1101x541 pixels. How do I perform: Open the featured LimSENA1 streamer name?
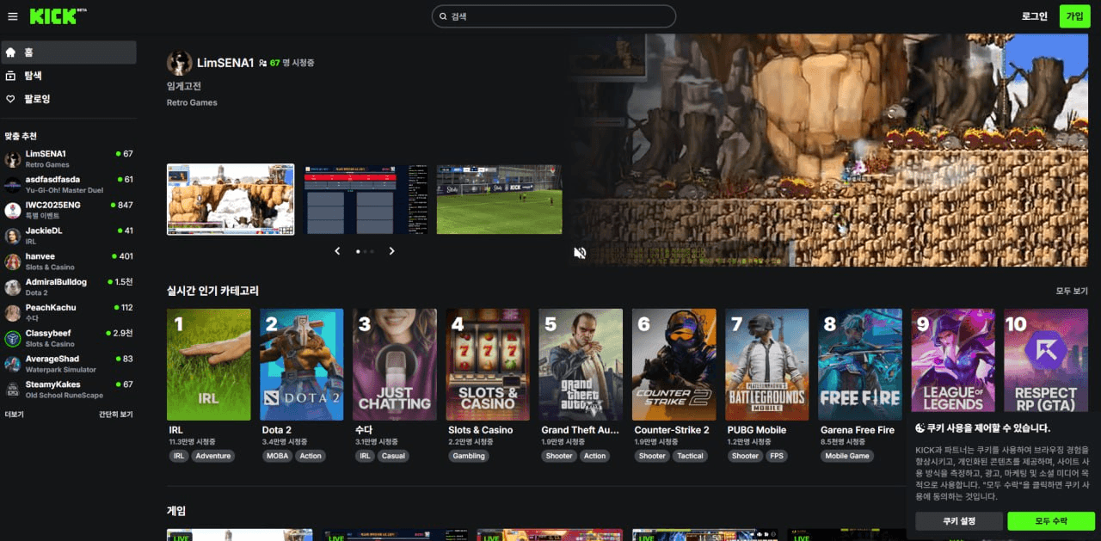click(225, 63)
